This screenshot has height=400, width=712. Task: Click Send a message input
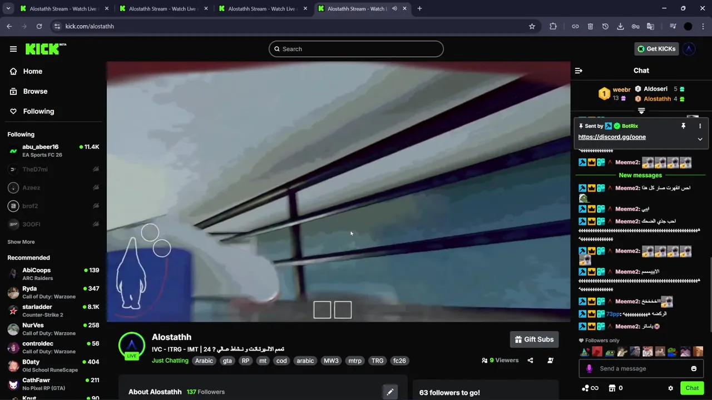tap(641, 368)
